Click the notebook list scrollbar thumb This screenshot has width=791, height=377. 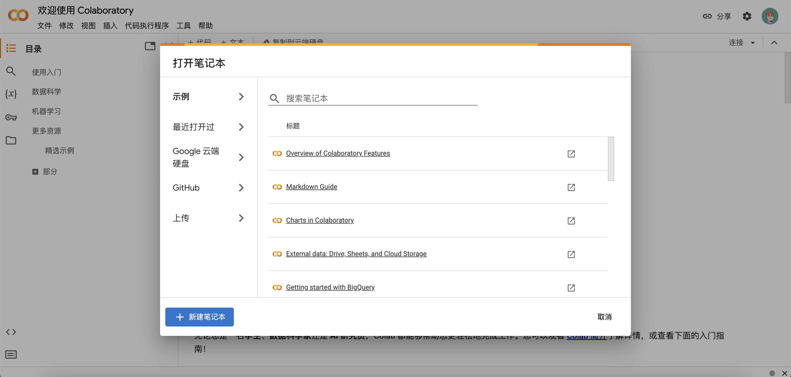611,159
